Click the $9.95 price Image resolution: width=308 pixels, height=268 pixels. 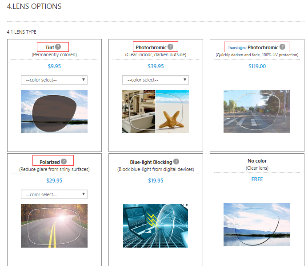(x=54, y=66)
